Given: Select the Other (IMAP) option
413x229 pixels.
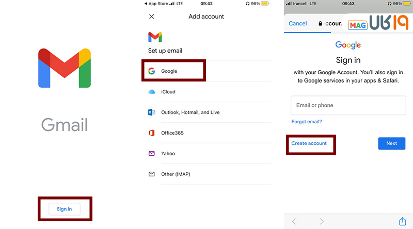Looking at the screenshot, I should tap(176, 174).
